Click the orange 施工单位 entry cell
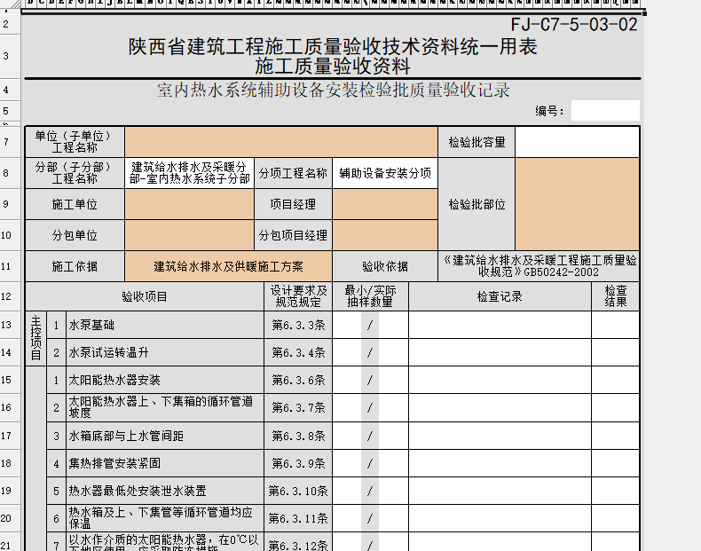Viewport: 701px width, 551px height. click(190, 204)
